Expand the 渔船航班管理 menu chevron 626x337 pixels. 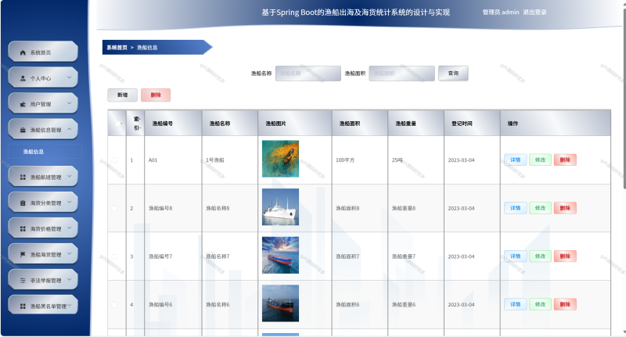(x=70, y=176)
